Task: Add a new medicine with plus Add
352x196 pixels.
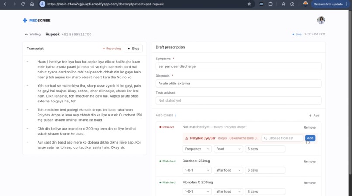Action: pos(314,115)
